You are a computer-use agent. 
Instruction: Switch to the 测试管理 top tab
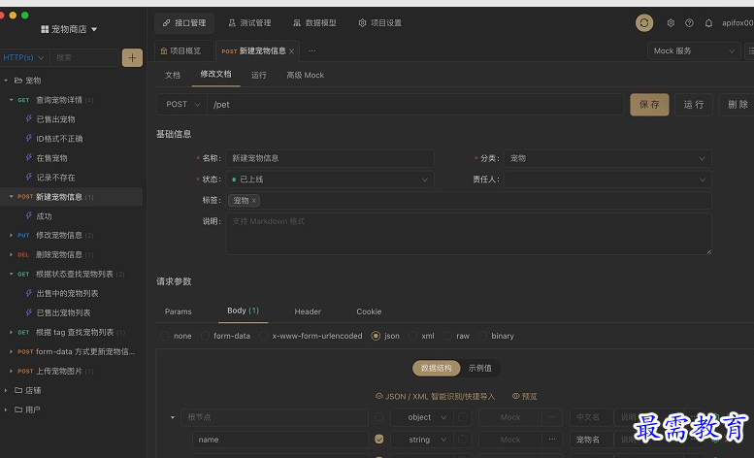(249, 22)
